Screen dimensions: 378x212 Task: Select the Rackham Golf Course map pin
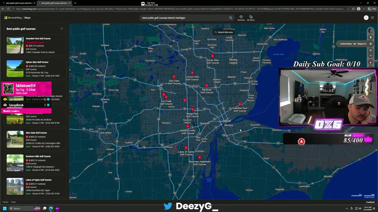pyautogui.click(x=207, y=85)
